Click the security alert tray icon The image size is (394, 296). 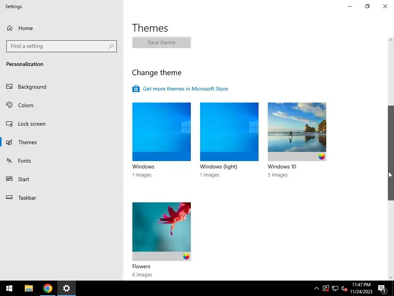point(326,288)
